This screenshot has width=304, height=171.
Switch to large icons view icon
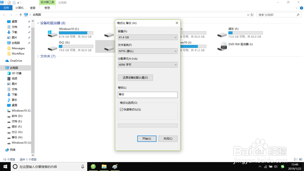301,159
